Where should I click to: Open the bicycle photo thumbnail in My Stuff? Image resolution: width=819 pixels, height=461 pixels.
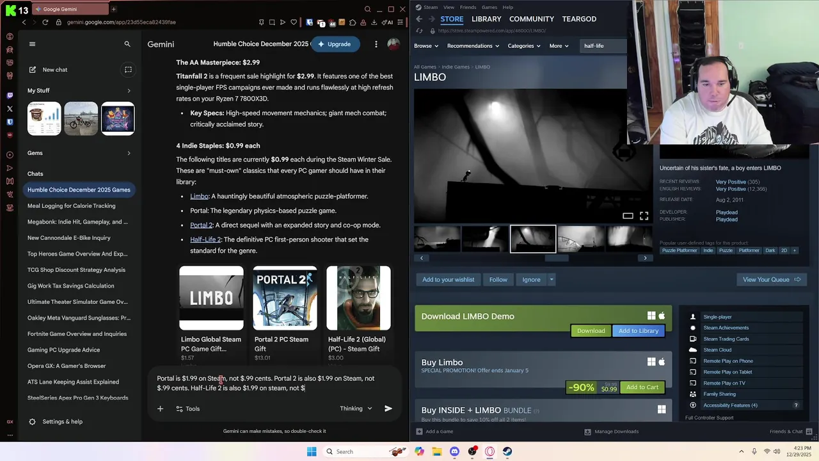[81, 118]
